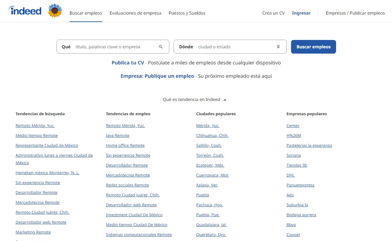Open Ecatepec, Méx. jobs
Image resolution: width=392 pixels, height=241 pixels.
pos(210,165)
